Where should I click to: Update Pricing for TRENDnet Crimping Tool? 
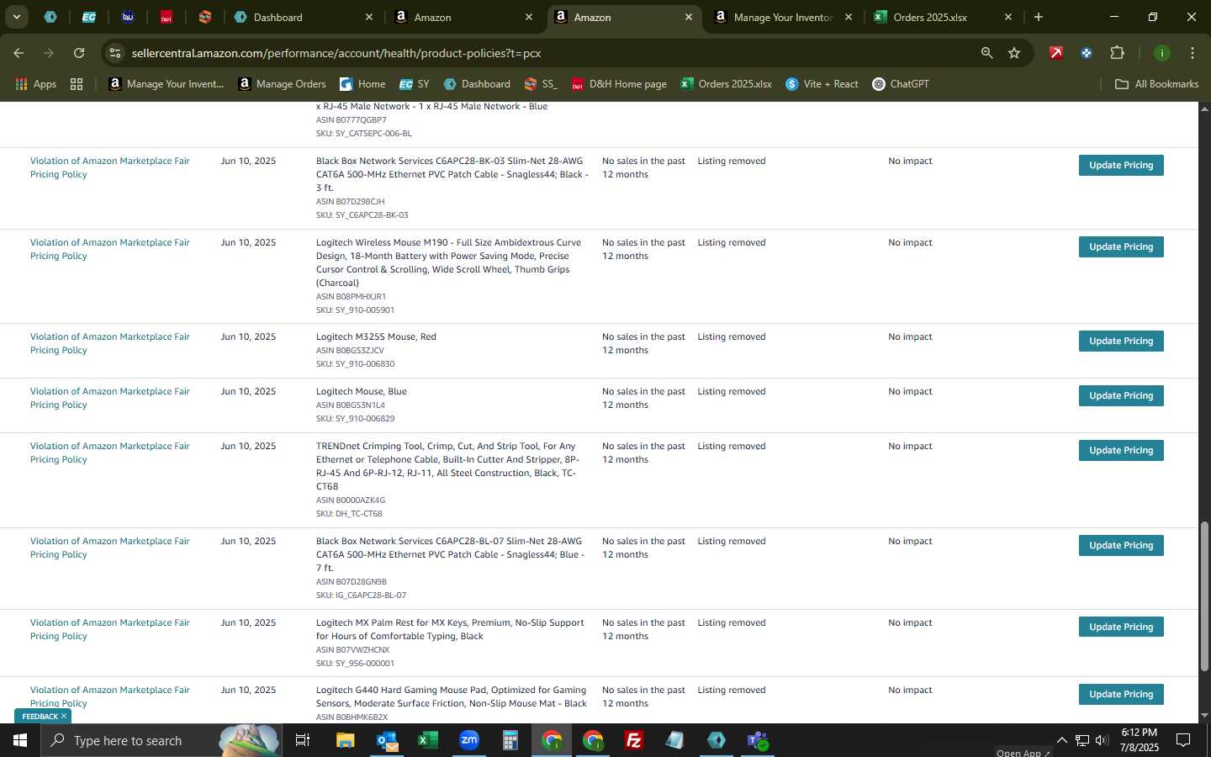1121,450
